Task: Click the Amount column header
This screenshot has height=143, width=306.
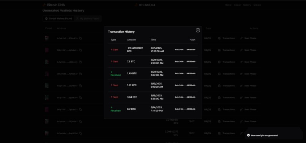Action: (x=131, y=40)
